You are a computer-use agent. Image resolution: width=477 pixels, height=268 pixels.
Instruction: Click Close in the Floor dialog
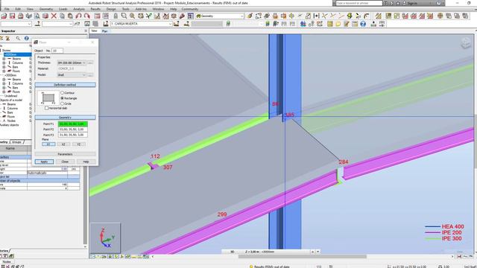65,162
